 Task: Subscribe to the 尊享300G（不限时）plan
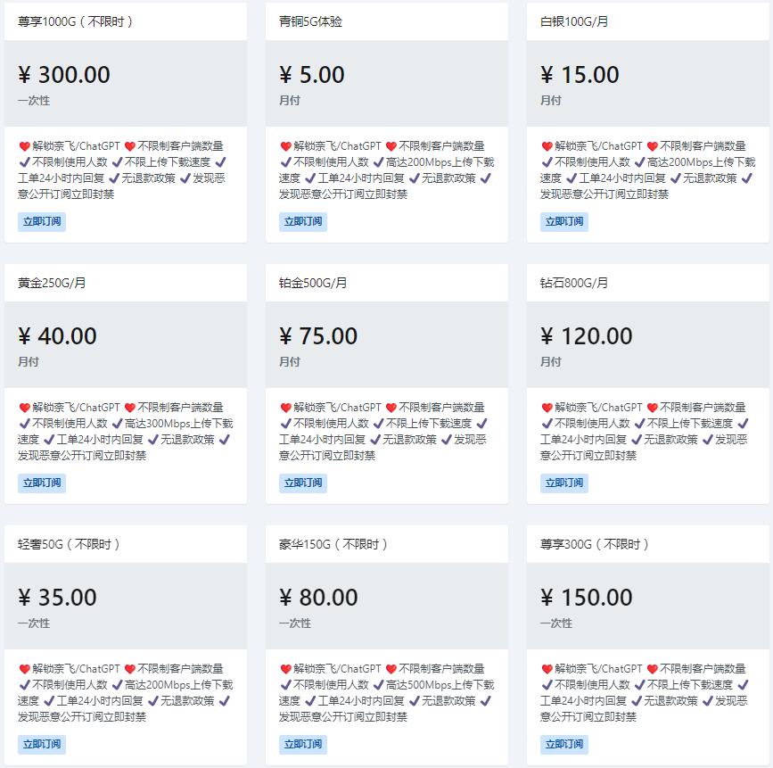coord(564,744)
